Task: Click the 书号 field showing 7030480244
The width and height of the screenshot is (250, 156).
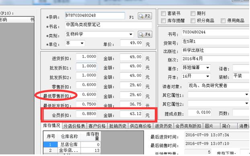Action: pos(215,33)
